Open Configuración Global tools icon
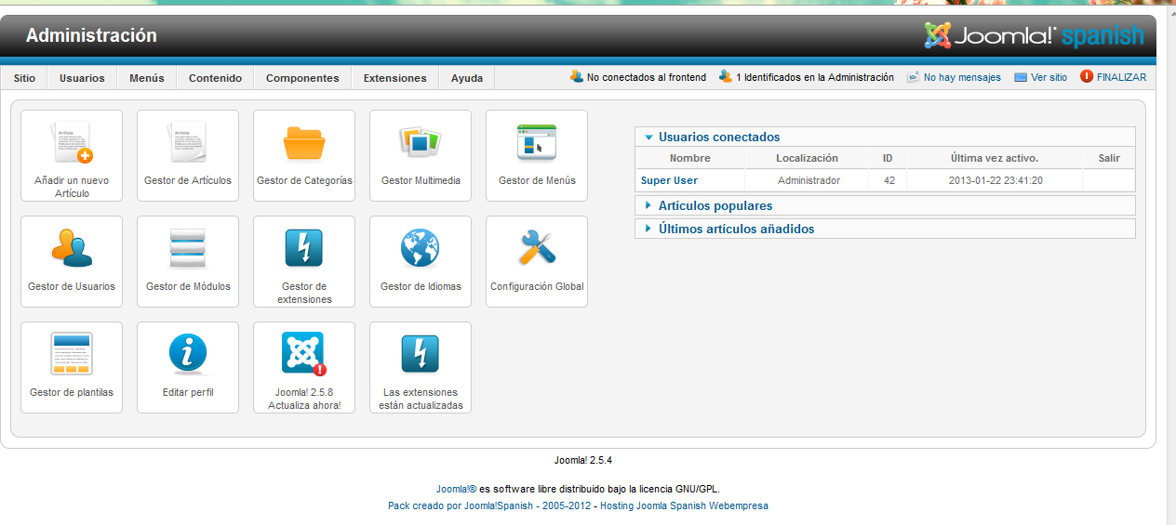1176x525 pixels. tap(537, 251)
